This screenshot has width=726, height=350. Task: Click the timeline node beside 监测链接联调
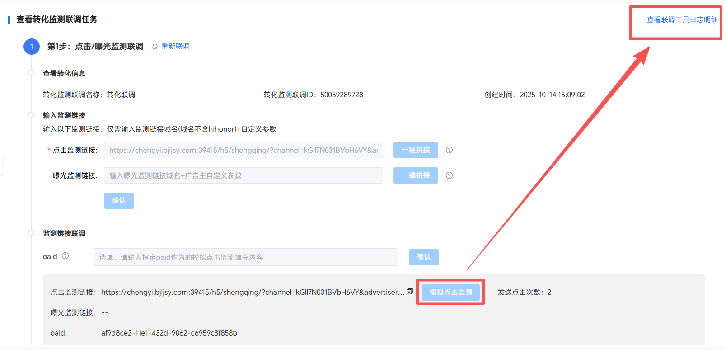[31, 233]
